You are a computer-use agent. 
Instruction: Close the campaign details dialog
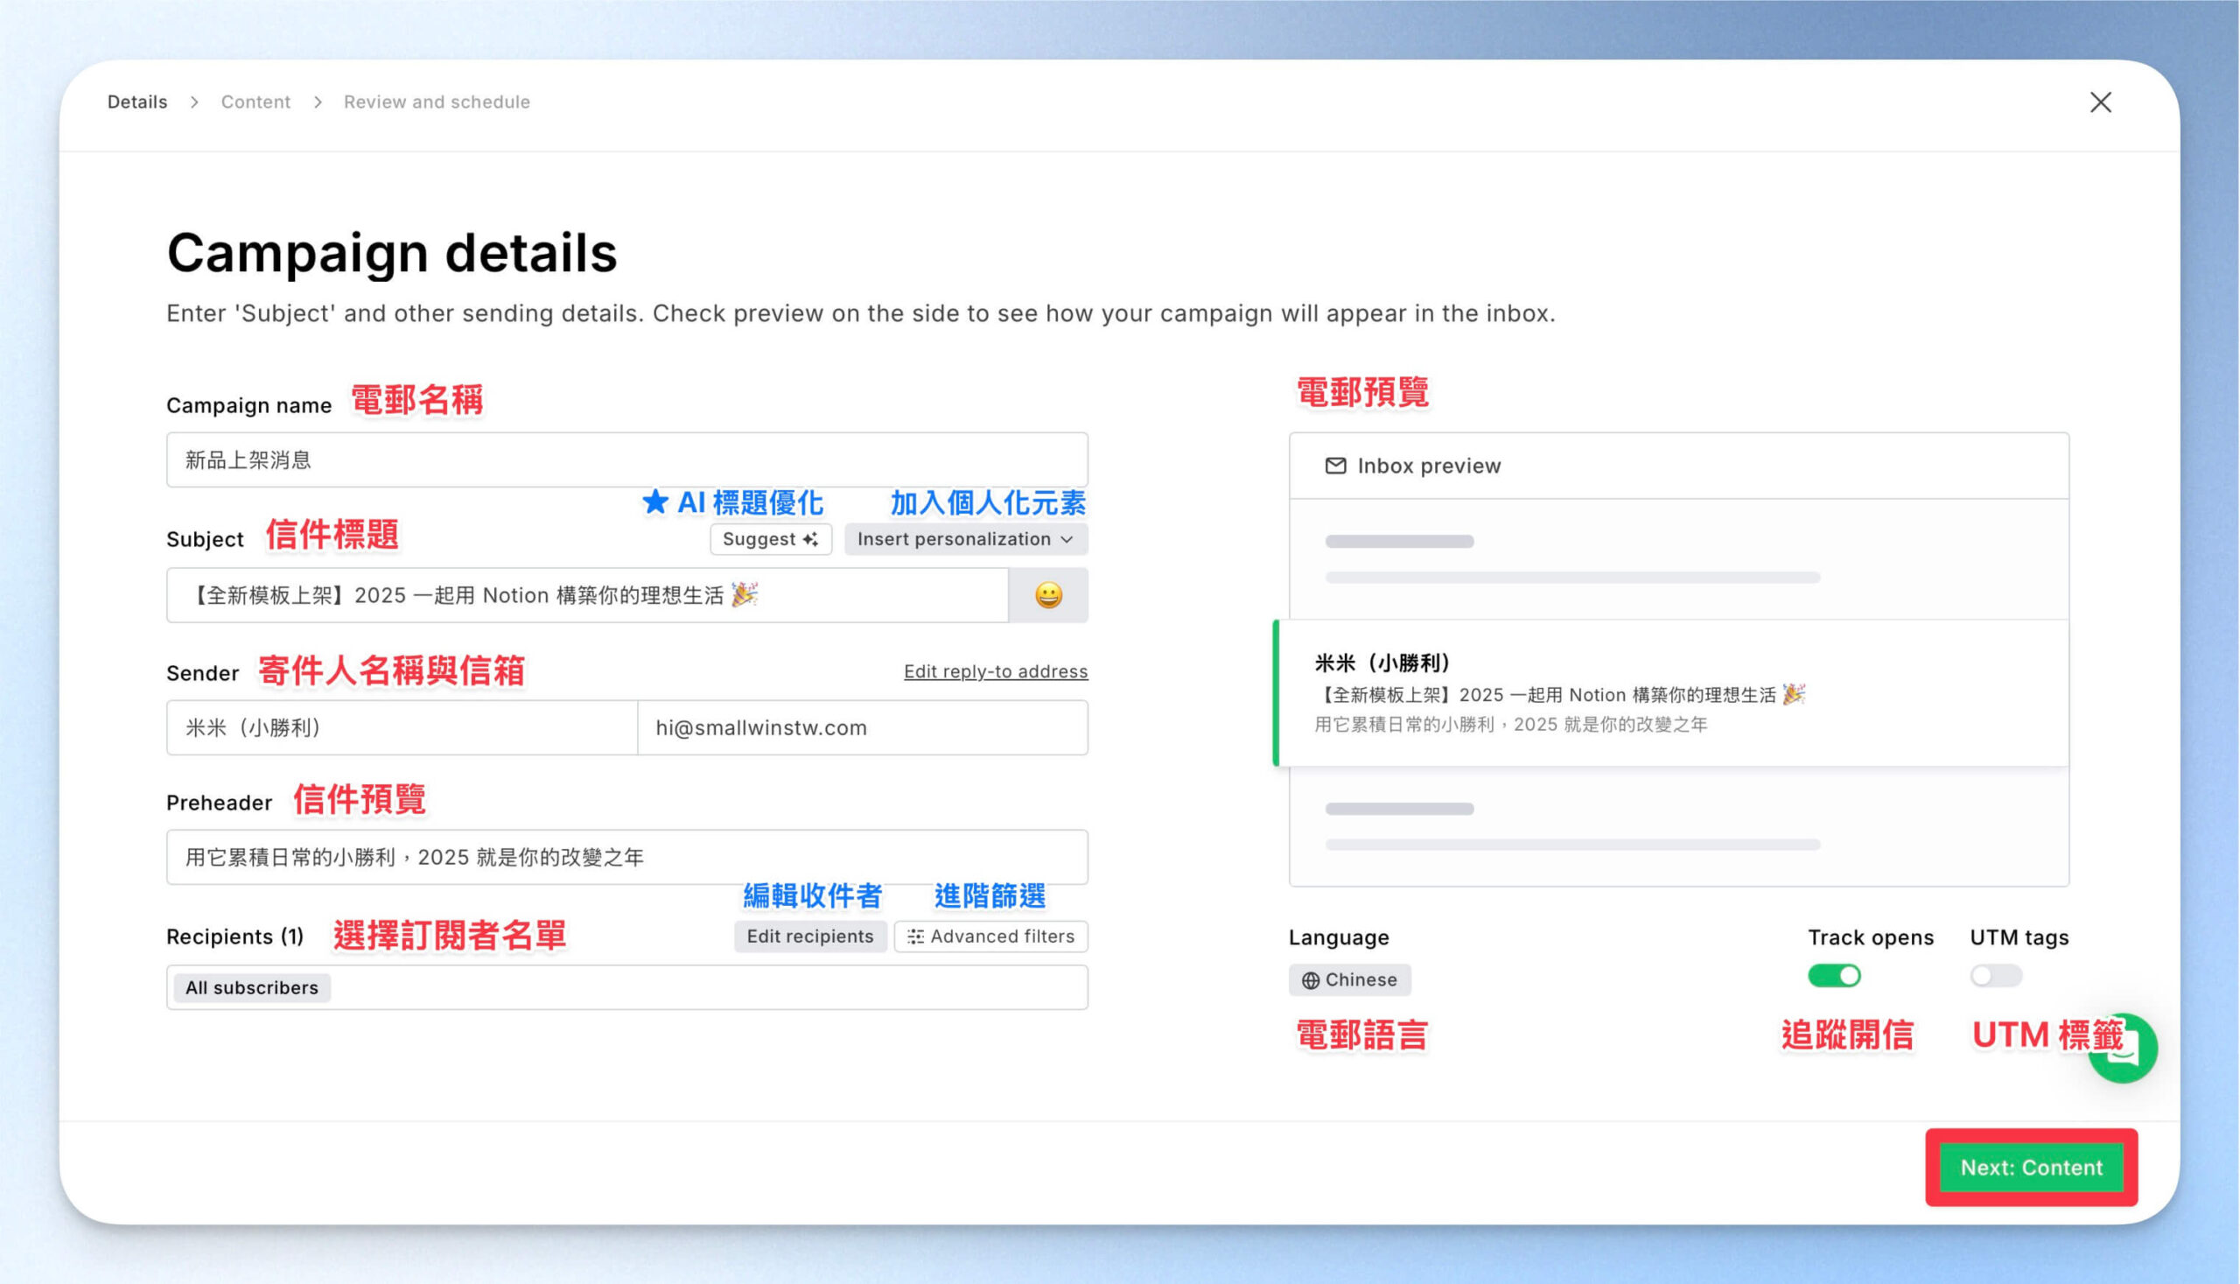(2100, 102)
